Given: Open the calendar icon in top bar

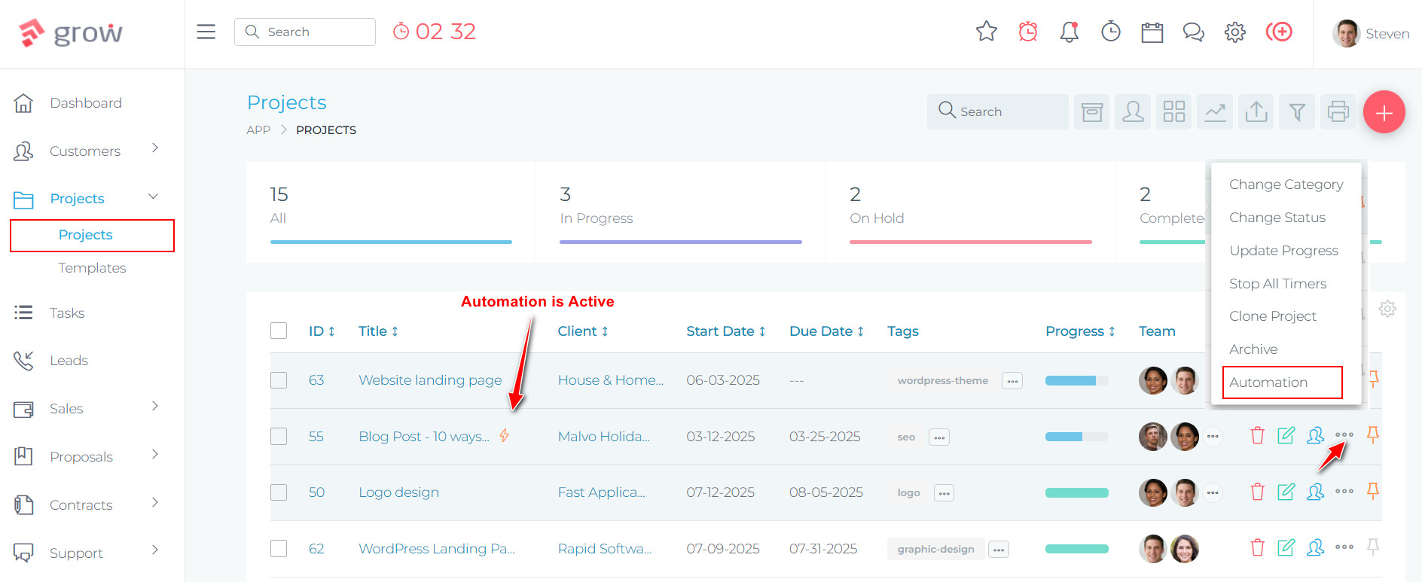Looking at the screenshot, I should pyautogui.click(x=1152, y=32).
